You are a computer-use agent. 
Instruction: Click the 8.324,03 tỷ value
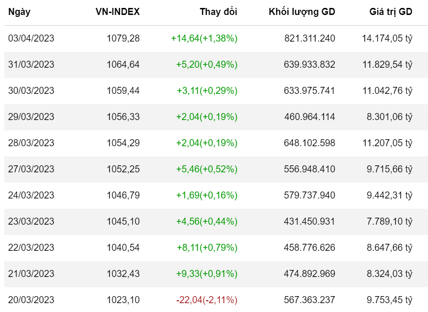(x=389, y=274)
